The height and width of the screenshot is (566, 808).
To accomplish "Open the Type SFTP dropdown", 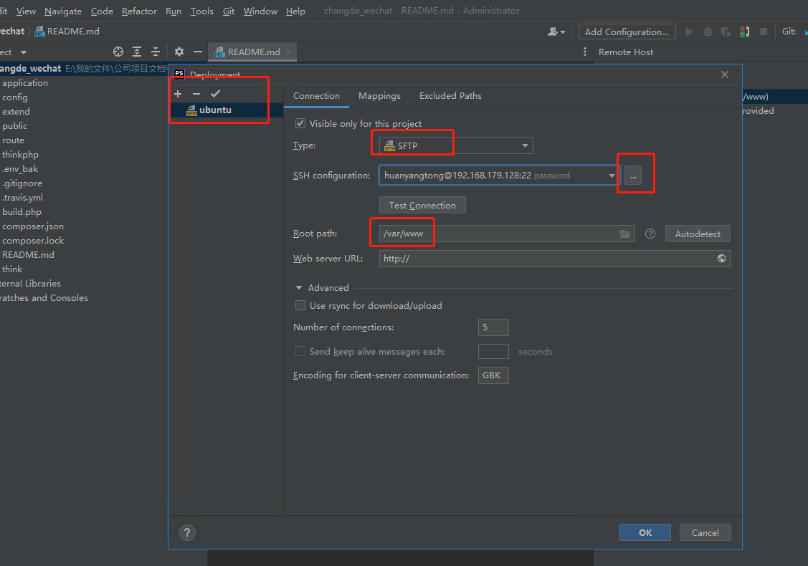I will point(456,145).
